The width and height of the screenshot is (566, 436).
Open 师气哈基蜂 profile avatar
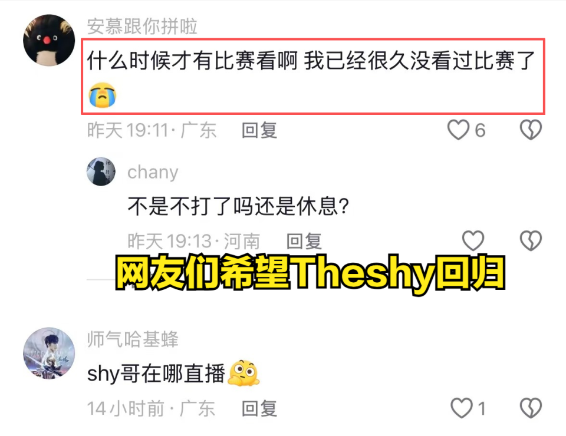(x=49, y=353)
